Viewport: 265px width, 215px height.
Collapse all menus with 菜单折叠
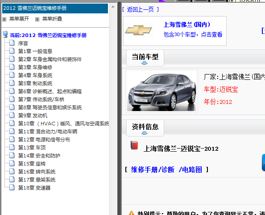coord(52,19)
